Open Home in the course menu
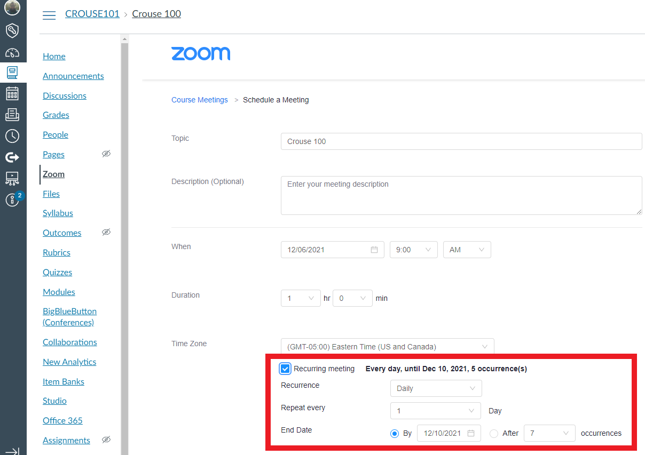The height and width of the screenshot is (455, 645). click(x=54, y=56)
